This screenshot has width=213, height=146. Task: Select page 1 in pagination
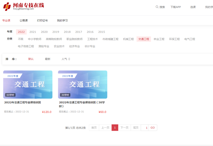tap(115, 128)
